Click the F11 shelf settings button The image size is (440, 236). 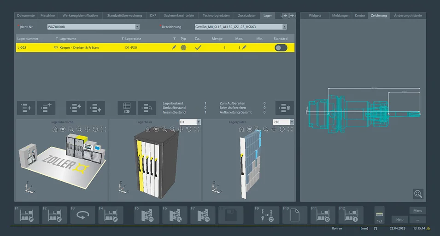[323, 215]
